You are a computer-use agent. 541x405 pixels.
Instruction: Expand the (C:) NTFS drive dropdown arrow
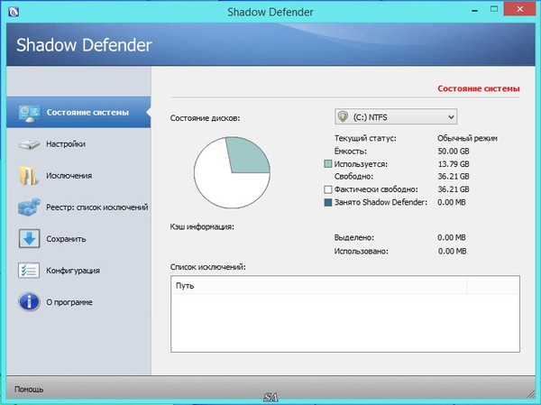point(451,117)
